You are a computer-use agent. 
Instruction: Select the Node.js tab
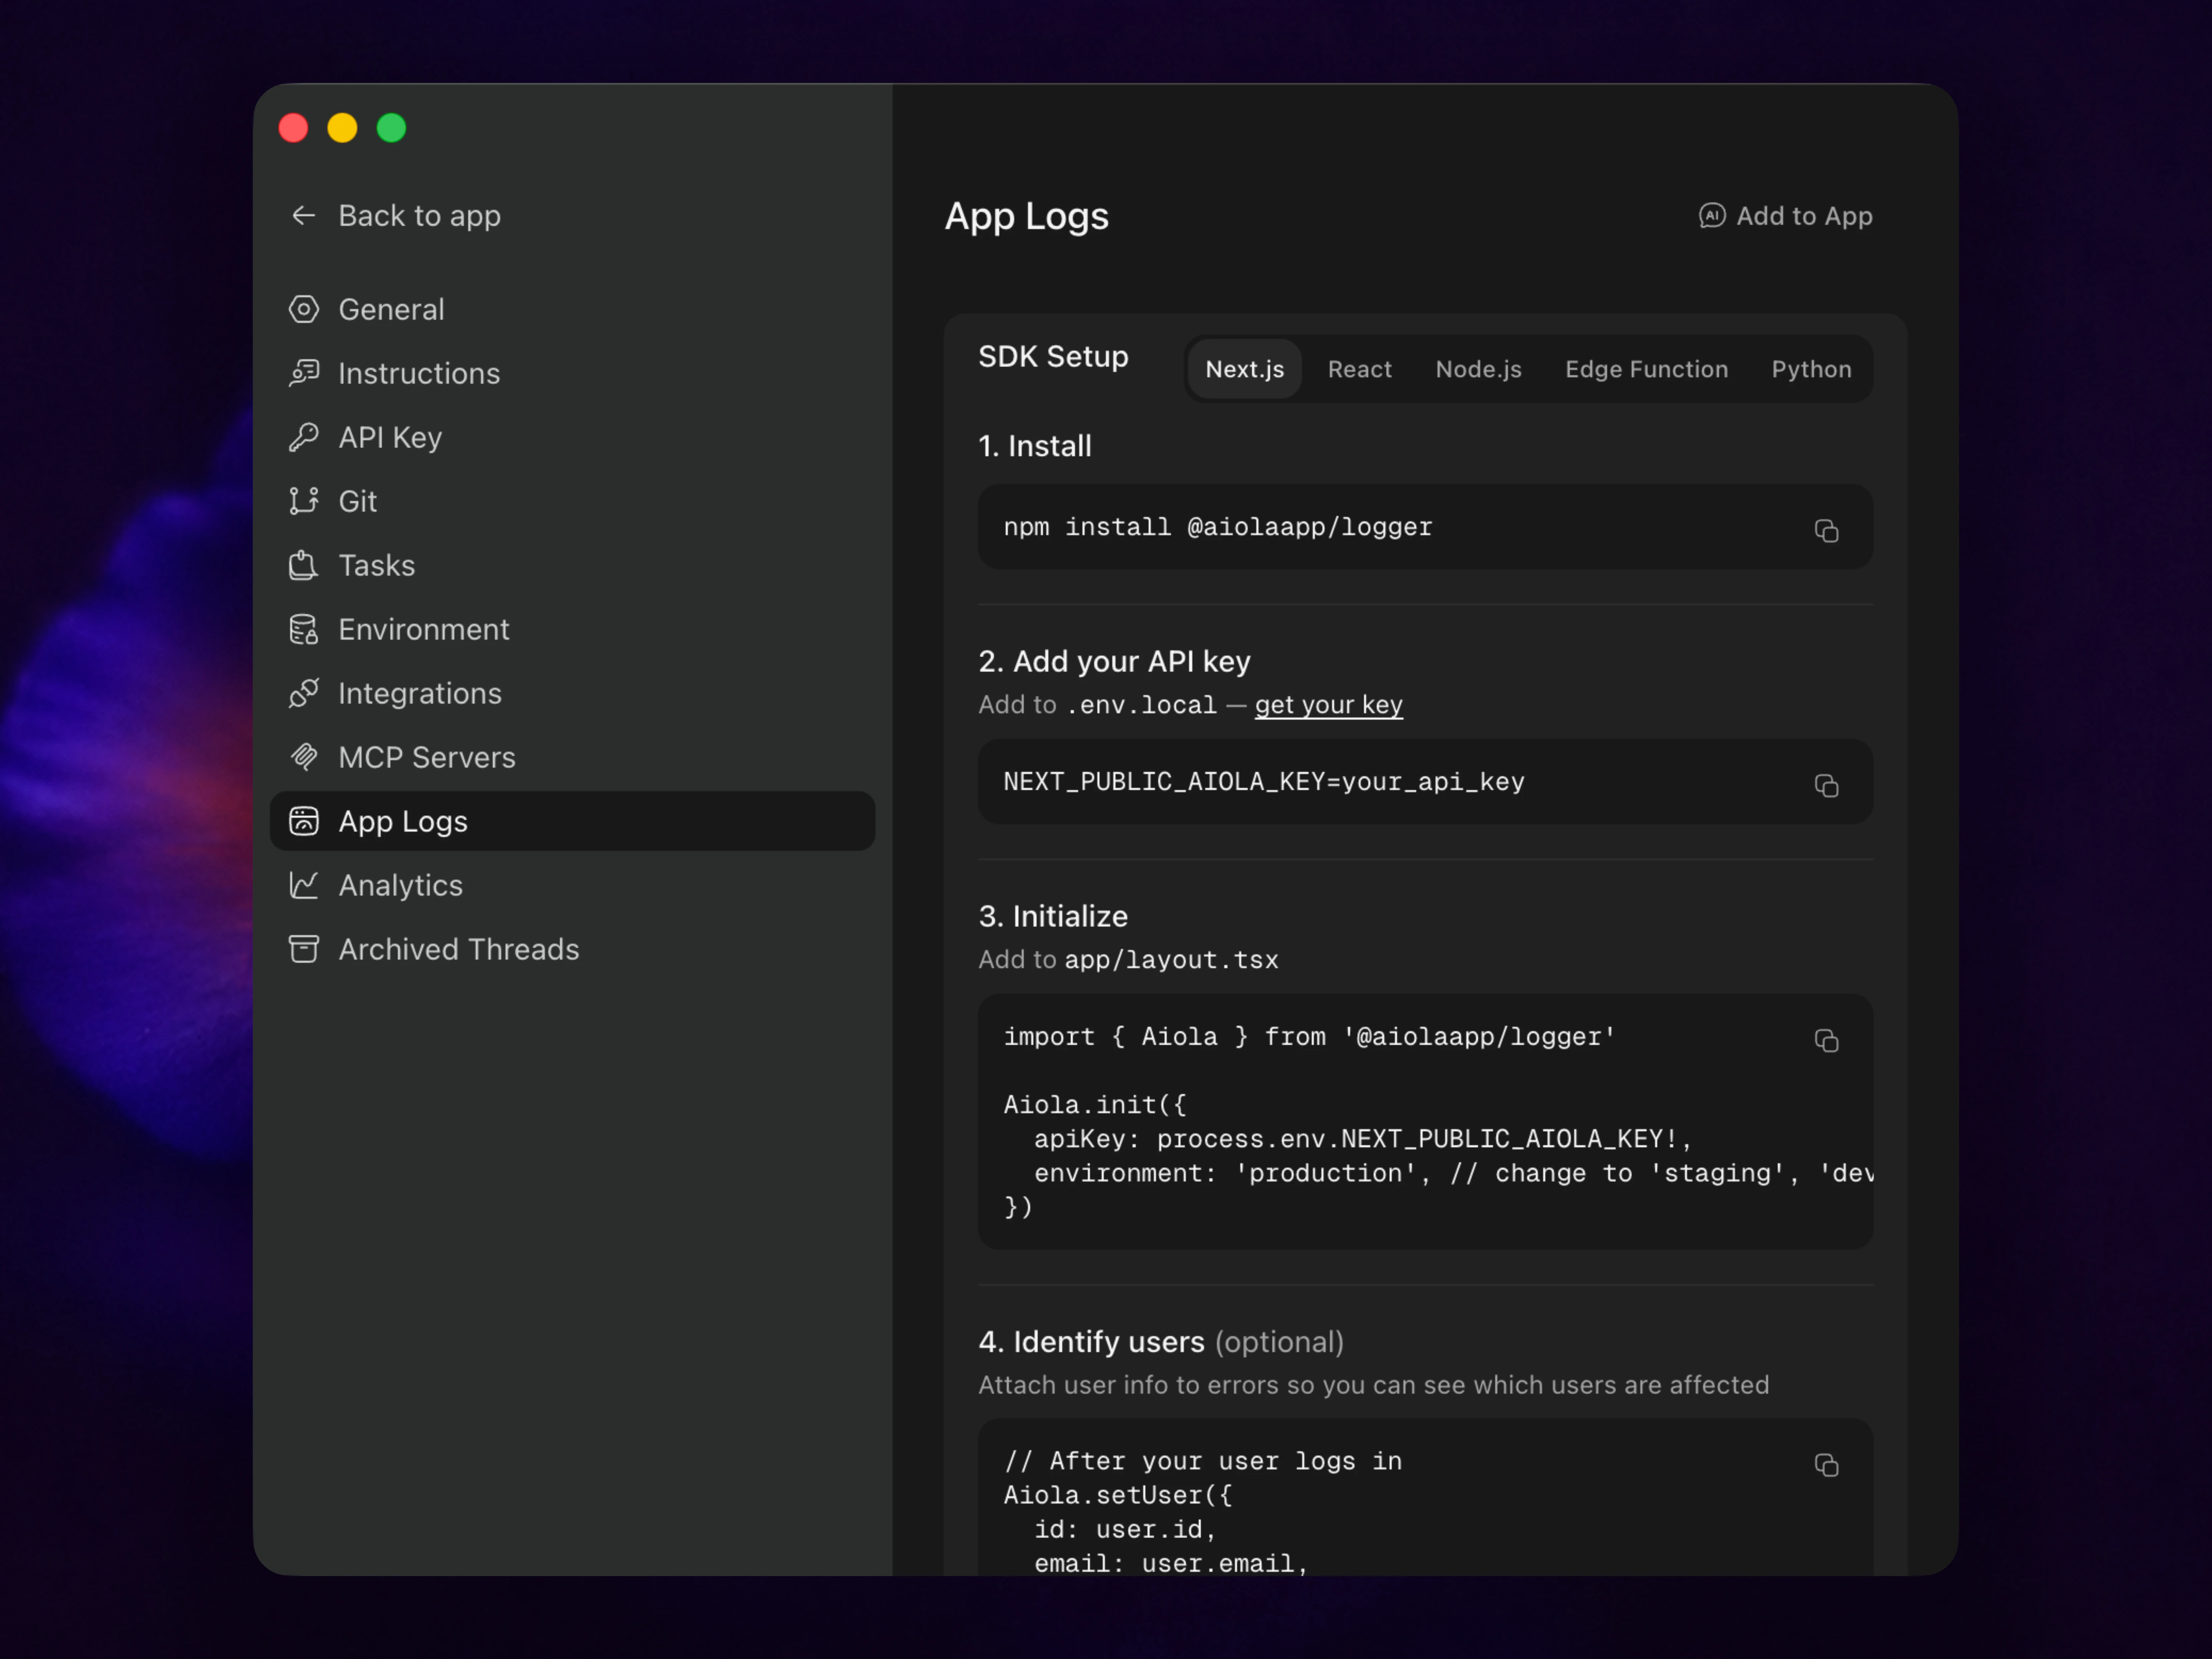[1478, 369]
